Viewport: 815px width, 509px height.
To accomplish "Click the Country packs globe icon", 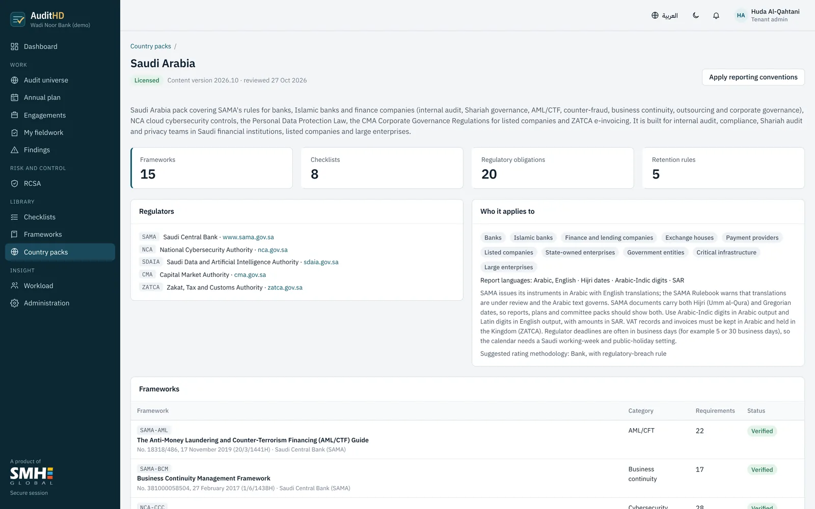I will point(14,252).
